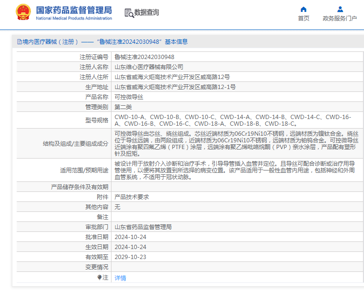Select other content value 无
The image size is (364, 290).
tap(117, 207)
